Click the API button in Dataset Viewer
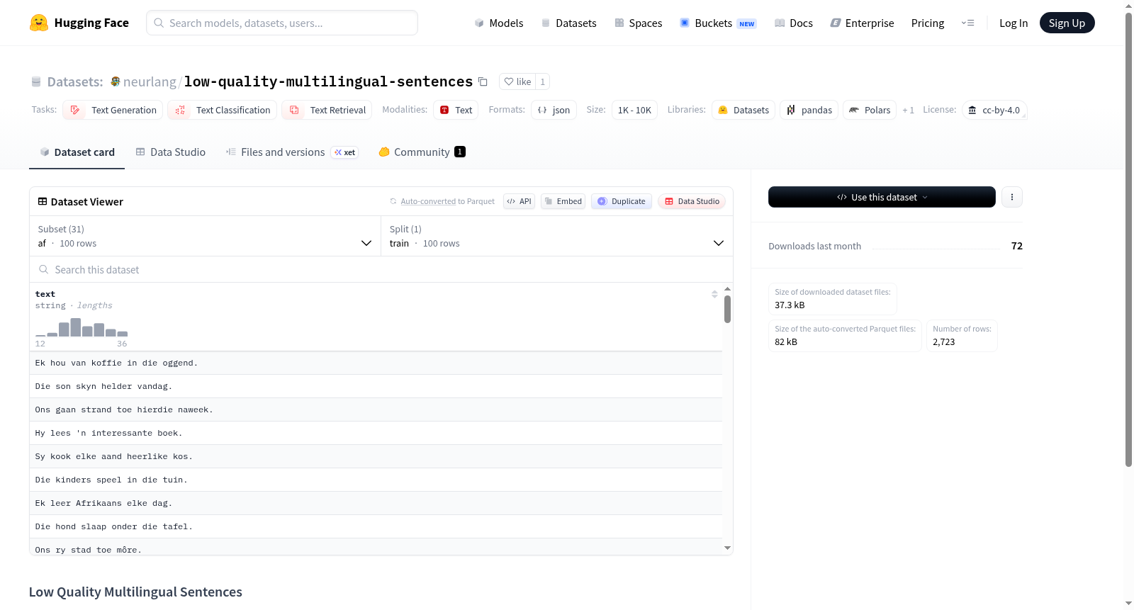1134x610 pixels. pos(519,201)
